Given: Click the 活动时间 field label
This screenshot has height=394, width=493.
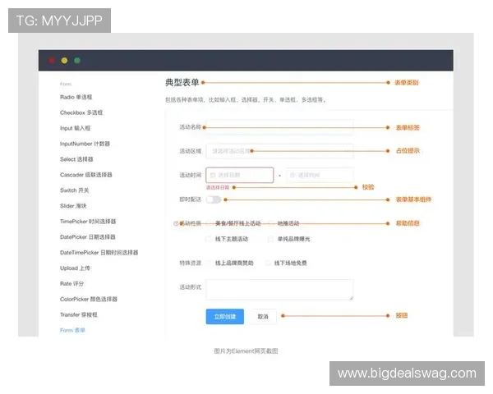Looking at the screenshot, I should (191, 176).
